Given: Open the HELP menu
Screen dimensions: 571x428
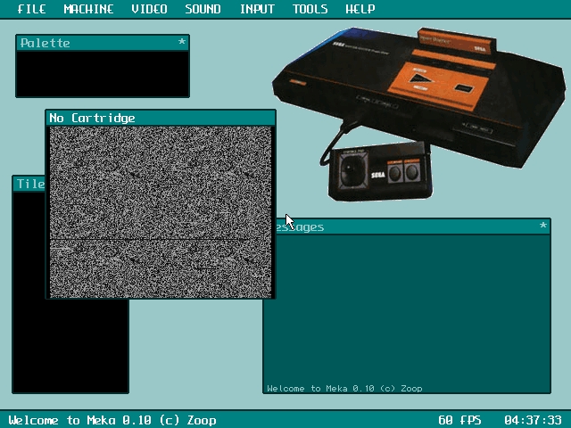Looking at the screenshot, I should pyautogui.click(x=360, y=9).
